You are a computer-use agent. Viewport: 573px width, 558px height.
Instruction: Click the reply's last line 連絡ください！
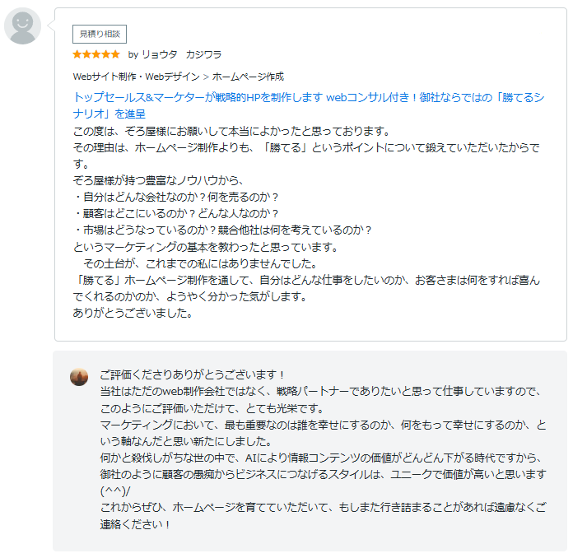(135, 523)
